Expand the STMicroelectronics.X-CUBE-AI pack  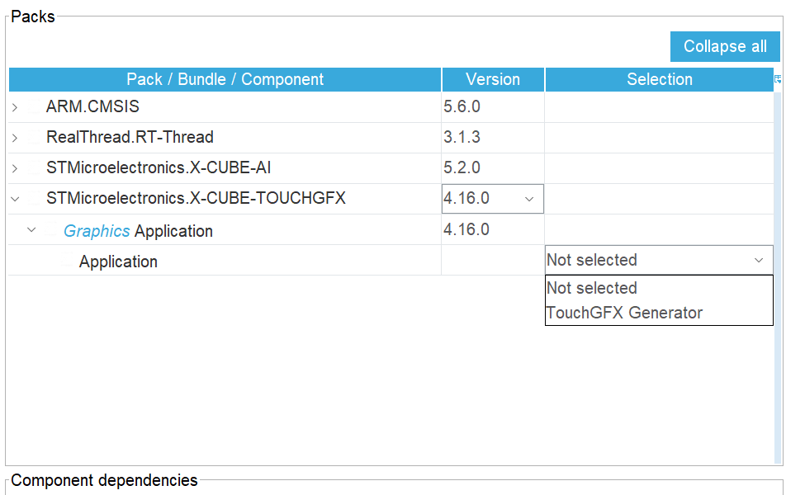[14, 167]
